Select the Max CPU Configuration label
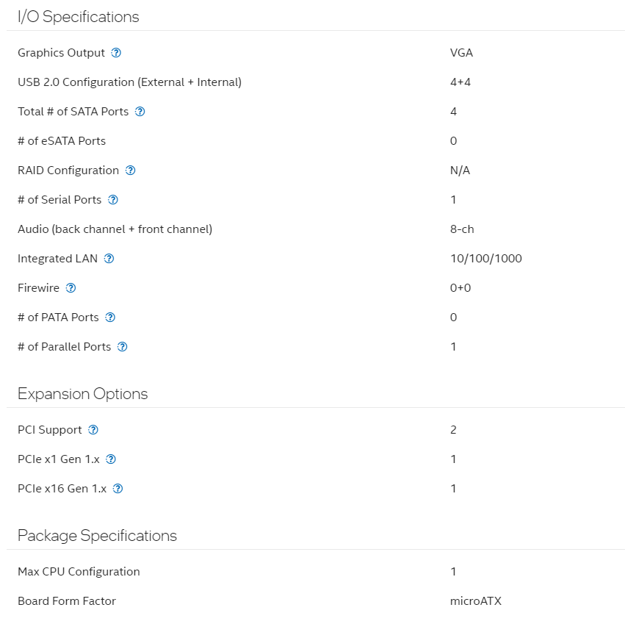Image resolution: width=625 pixels, height=624 pixels. pyautogui.click(x=79, y=572)
